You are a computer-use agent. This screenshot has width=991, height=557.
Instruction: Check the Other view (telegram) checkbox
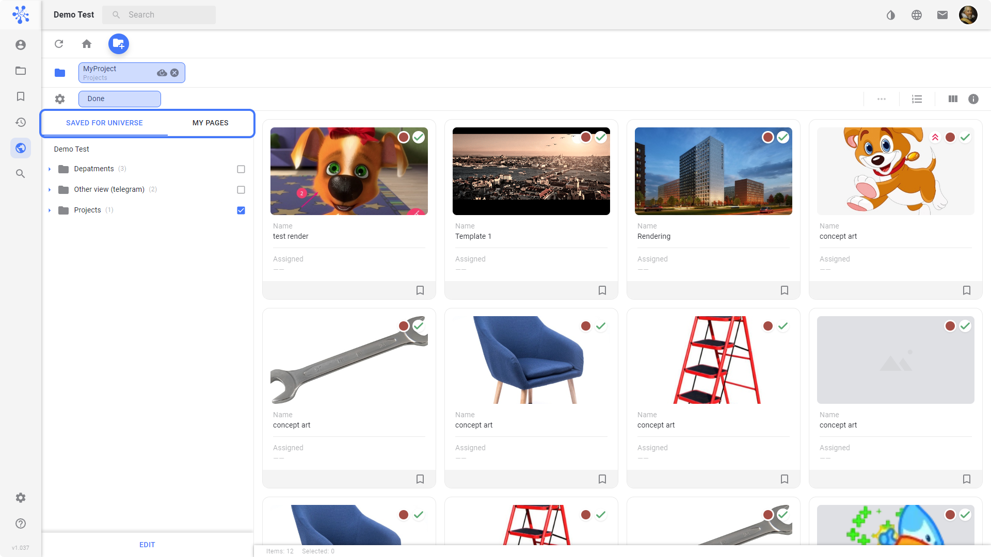point(241,190)
